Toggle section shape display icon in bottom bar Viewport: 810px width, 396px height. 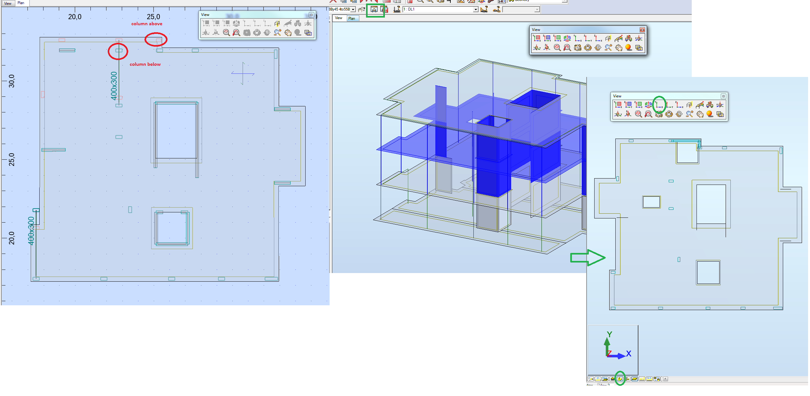click(620, 379)
